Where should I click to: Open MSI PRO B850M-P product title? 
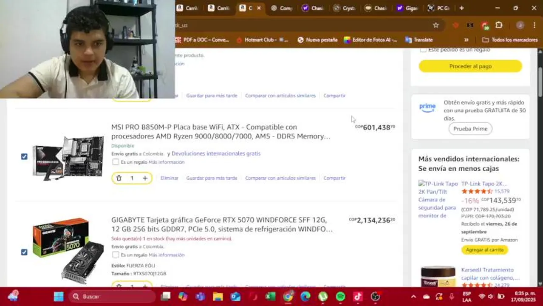[221, 132]
